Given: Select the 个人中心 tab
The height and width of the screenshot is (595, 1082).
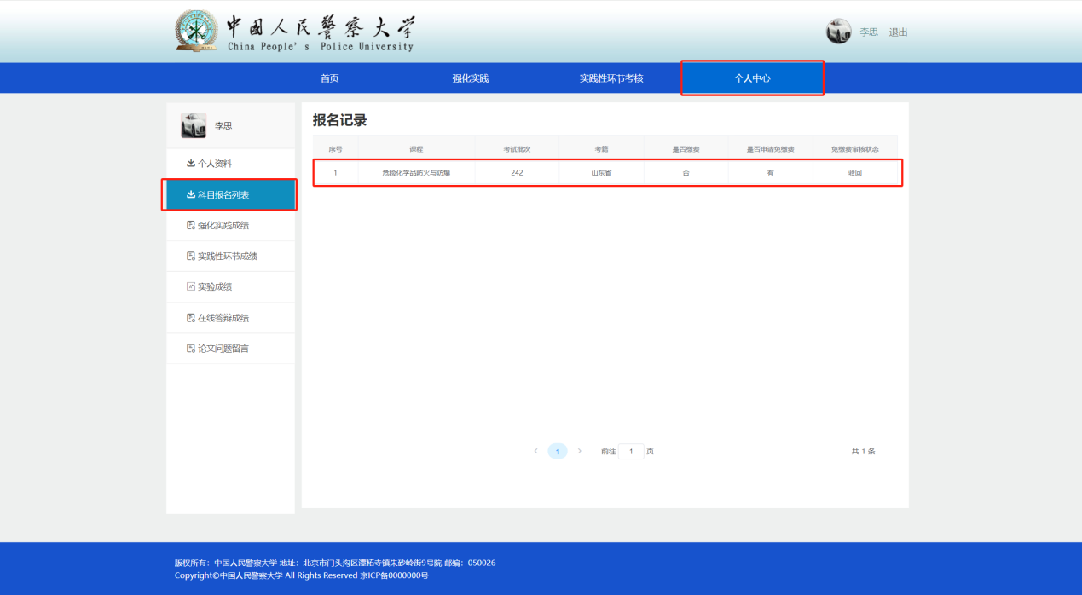Looking at the screenshot, I should [752, 78].
